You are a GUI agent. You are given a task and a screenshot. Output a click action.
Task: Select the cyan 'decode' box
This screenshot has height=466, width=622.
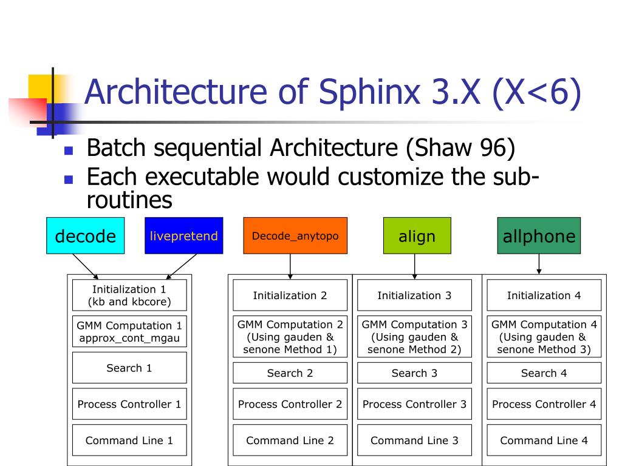(85, 236)
